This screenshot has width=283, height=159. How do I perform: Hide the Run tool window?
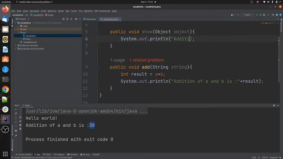point(278,106)
